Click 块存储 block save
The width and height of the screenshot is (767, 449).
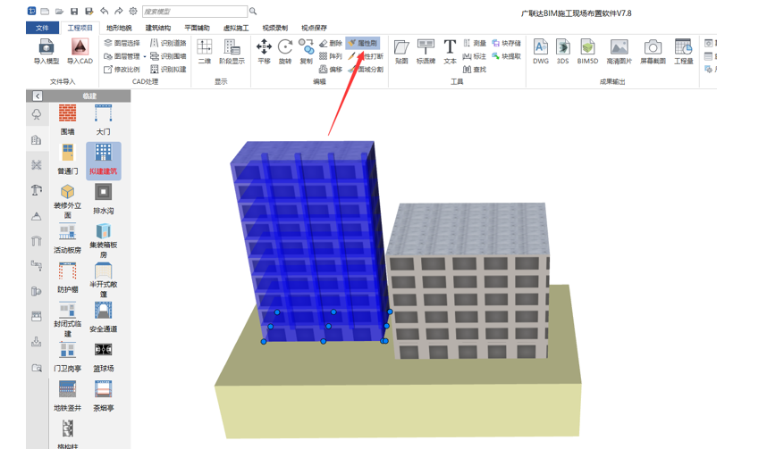pyautogui.click(x=506, y=43)
